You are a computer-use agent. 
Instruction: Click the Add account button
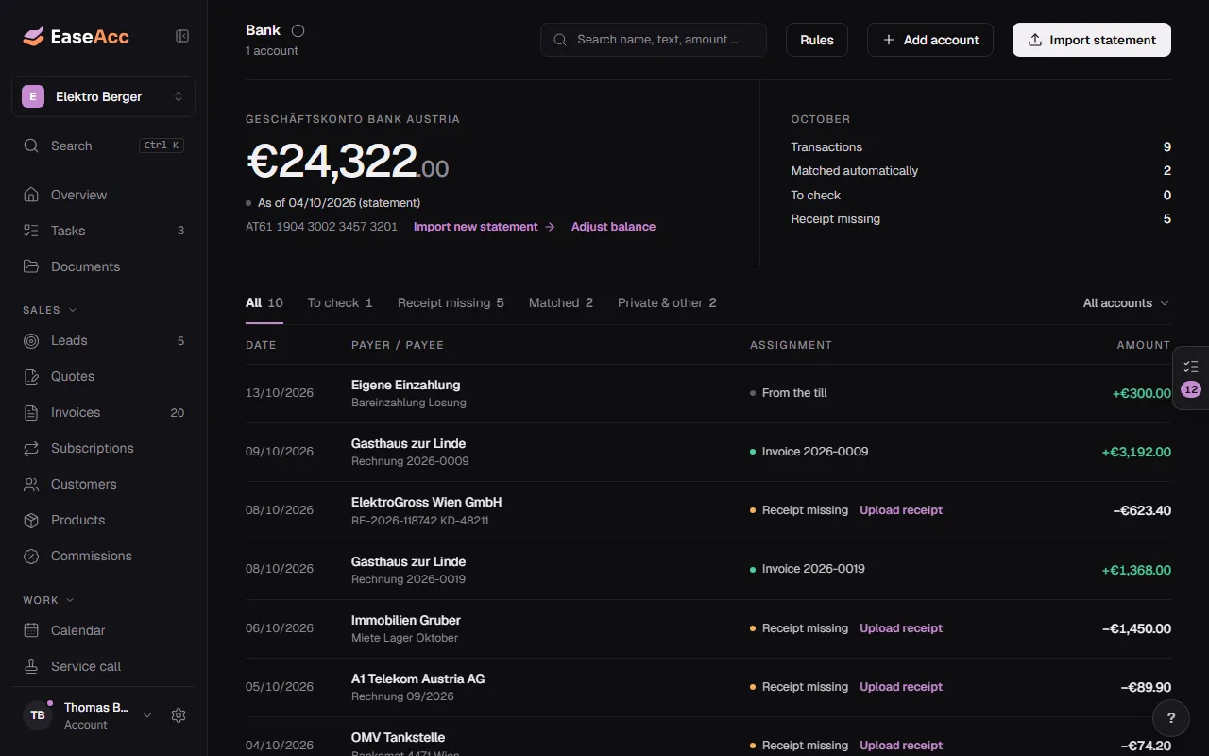930,40
